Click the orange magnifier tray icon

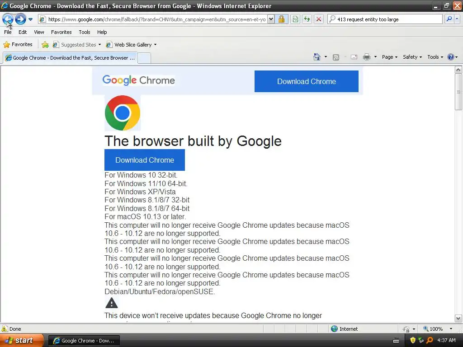click(x=430, y=340)
